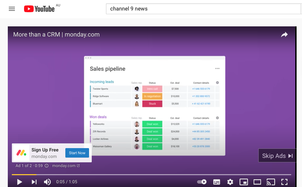Click Start Now ad button
This screenshot has height=187, width=302.
click(77, 153)
